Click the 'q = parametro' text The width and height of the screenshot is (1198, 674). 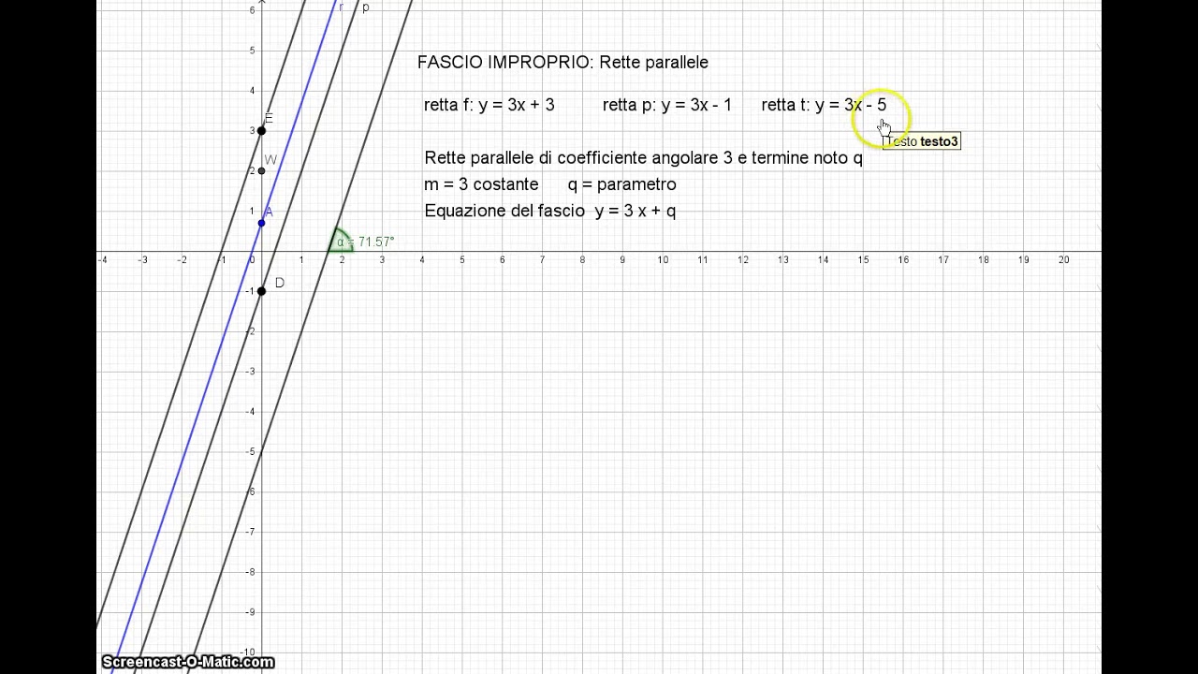pyautogui.click(x=622, y=184)
